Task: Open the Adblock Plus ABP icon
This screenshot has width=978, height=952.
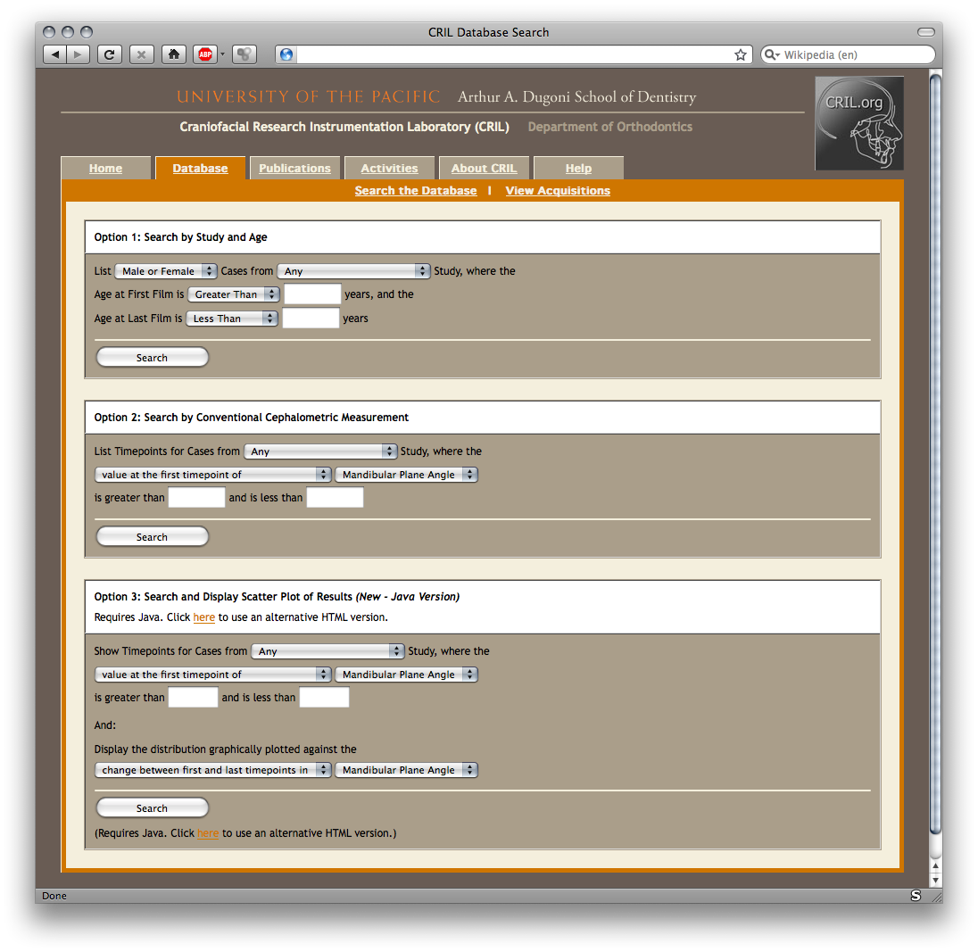Action: [x=206, y=54]
